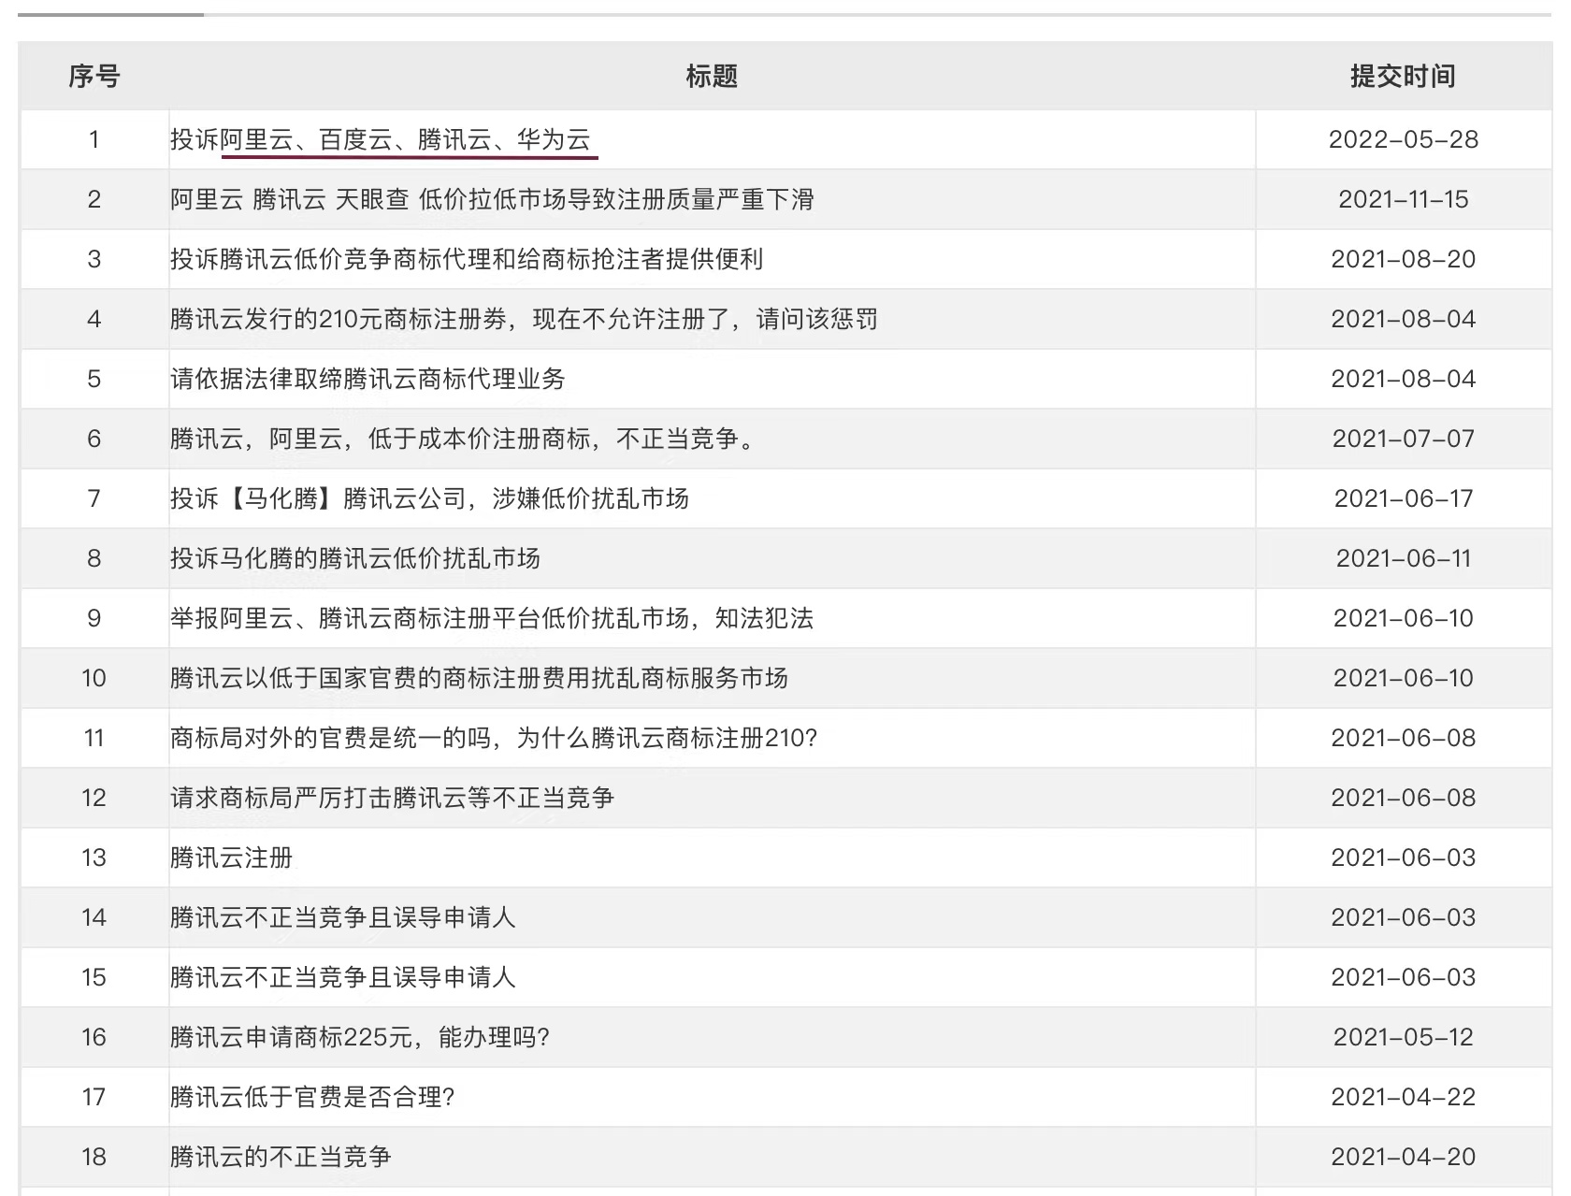Screen dimensions: 1571x1196
Task: Open 腾讯云的不正当竞争 entry
Action: (x=281, y=1157)
